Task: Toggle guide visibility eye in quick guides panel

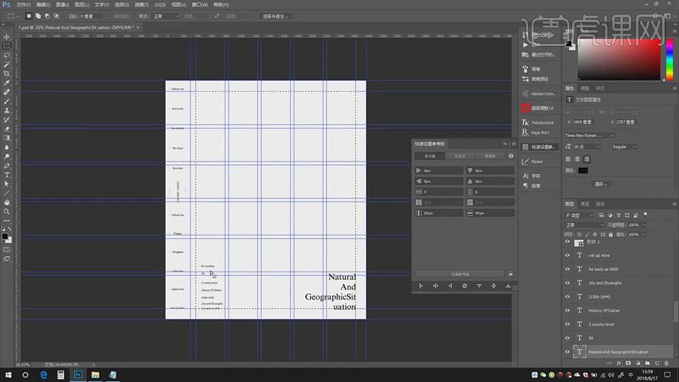Action: tap(511, 156)
